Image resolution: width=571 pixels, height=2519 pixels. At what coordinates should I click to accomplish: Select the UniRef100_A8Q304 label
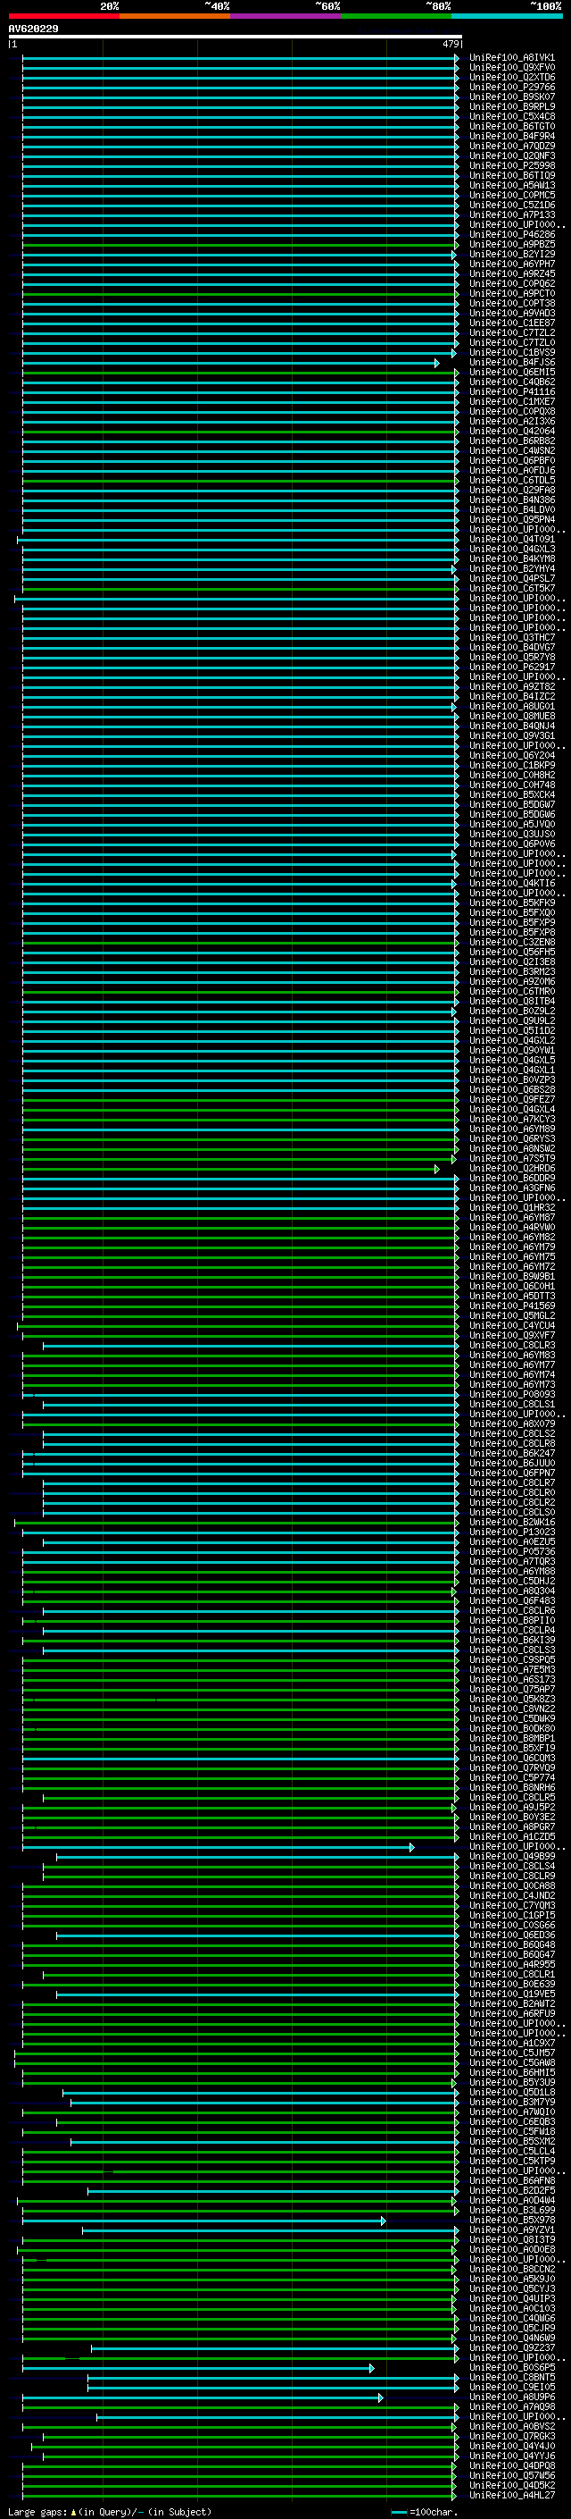(511, 1591)
